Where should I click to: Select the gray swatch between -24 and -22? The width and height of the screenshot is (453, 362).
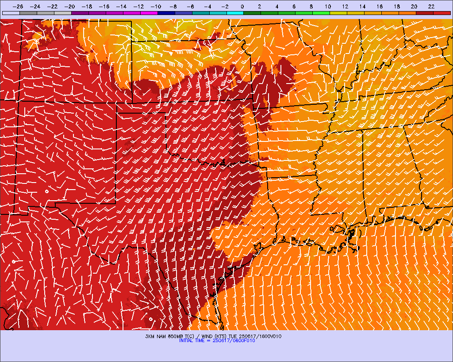click(x=46, y=13)
